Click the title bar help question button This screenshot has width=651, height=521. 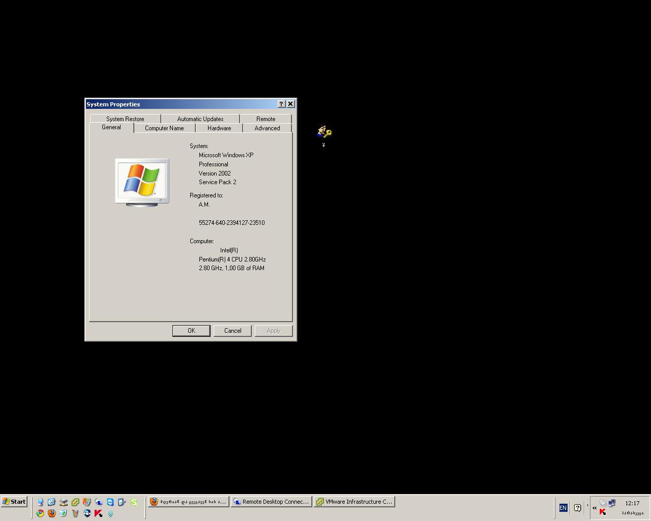282,104
